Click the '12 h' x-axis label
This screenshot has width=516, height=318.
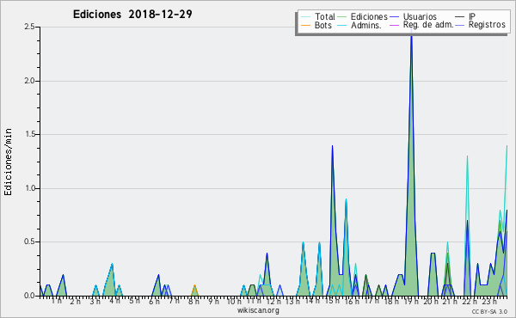pos(273,301)
